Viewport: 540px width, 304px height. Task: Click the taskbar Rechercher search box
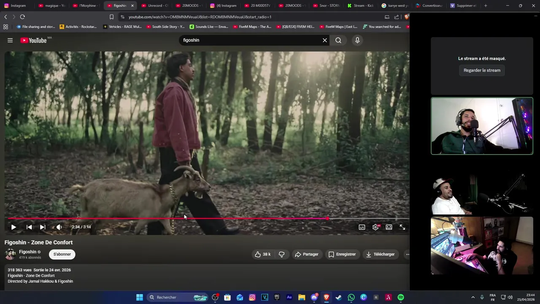tap(178, 297)
